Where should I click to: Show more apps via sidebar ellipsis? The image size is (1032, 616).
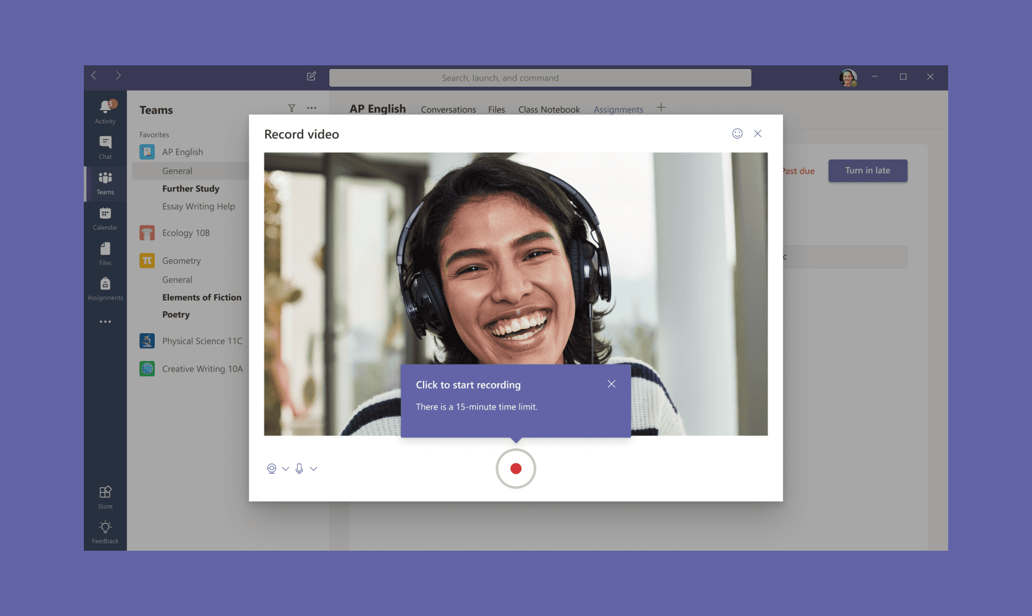point(105,322)
